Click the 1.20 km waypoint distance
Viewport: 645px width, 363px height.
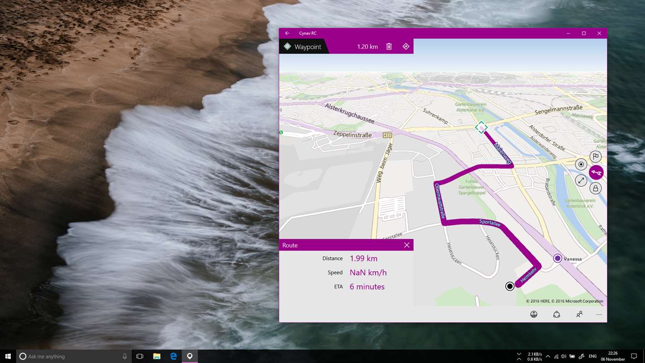367,47
